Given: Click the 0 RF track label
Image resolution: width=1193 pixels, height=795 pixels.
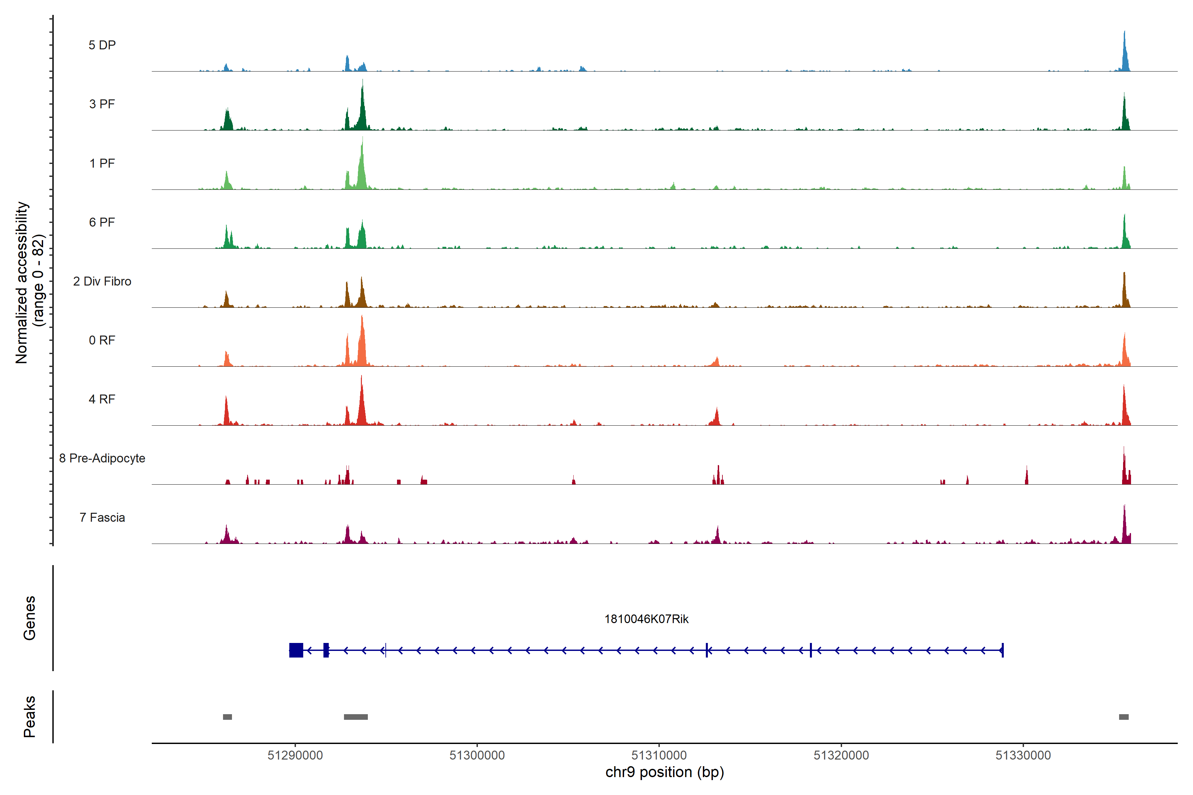Looking at the screenshot, I should pyautogui.click(x=102, y=340).
